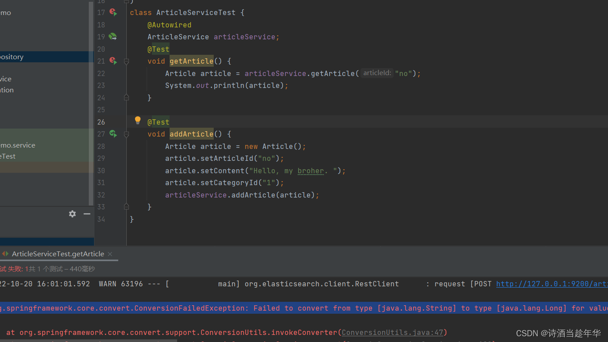Click line number 22 in gutter
608x342 pixels.
click(101, 73)
